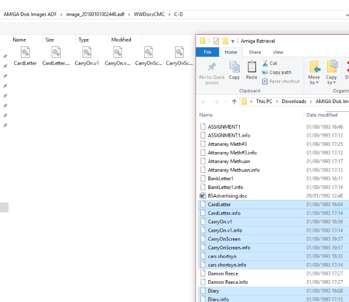Expand the Quick Access Toolbar customize arrow

233,41
